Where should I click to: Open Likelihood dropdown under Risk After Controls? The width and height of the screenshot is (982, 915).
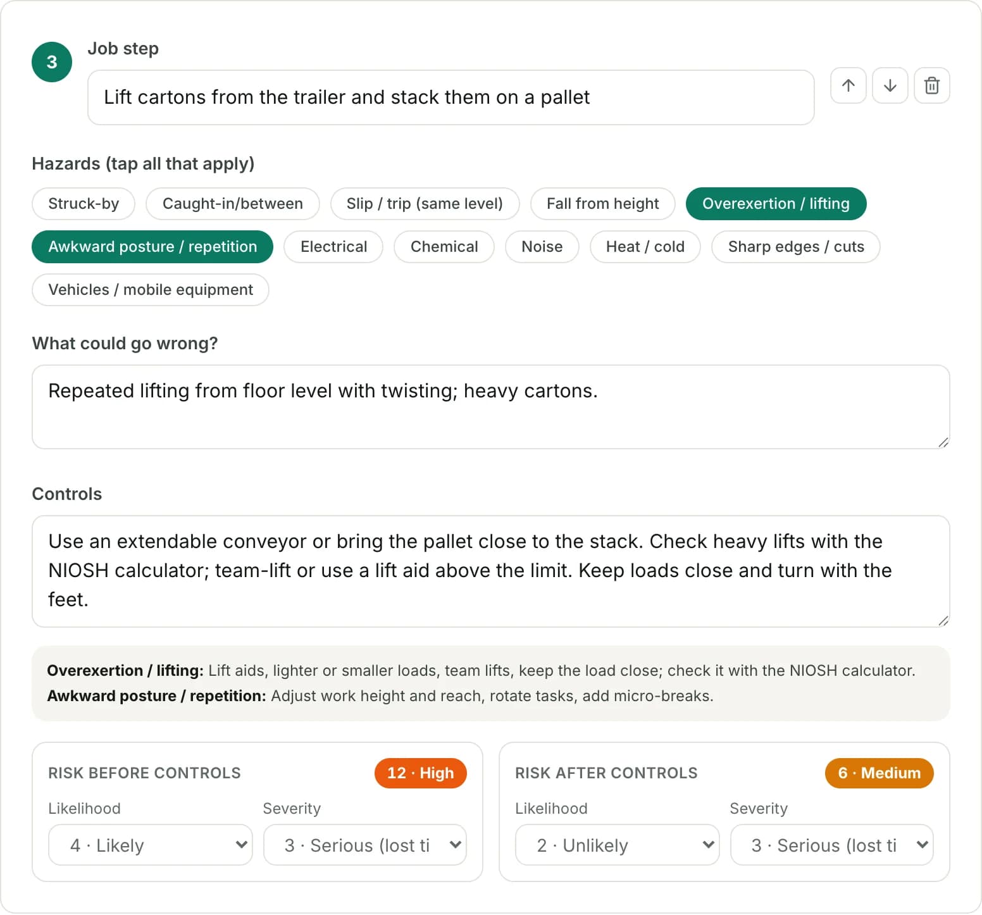pyautogui.click(x=618, y=845)
